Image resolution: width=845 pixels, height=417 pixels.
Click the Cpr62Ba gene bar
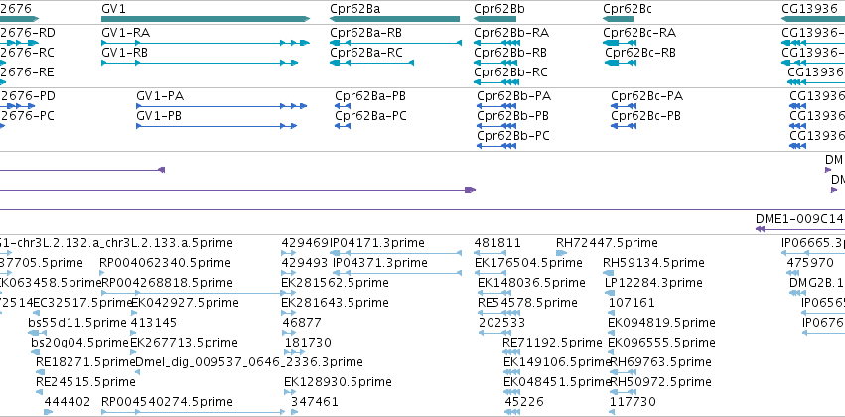click(x=394, y=19)
